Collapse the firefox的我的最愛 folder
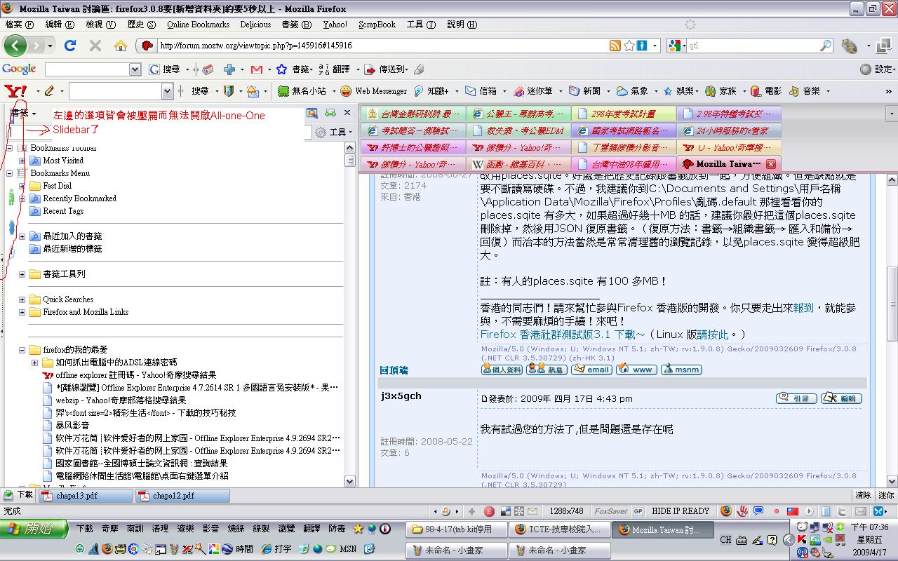Screen dimensions: 898x561 pyautogui.click(x=22, y=350)
